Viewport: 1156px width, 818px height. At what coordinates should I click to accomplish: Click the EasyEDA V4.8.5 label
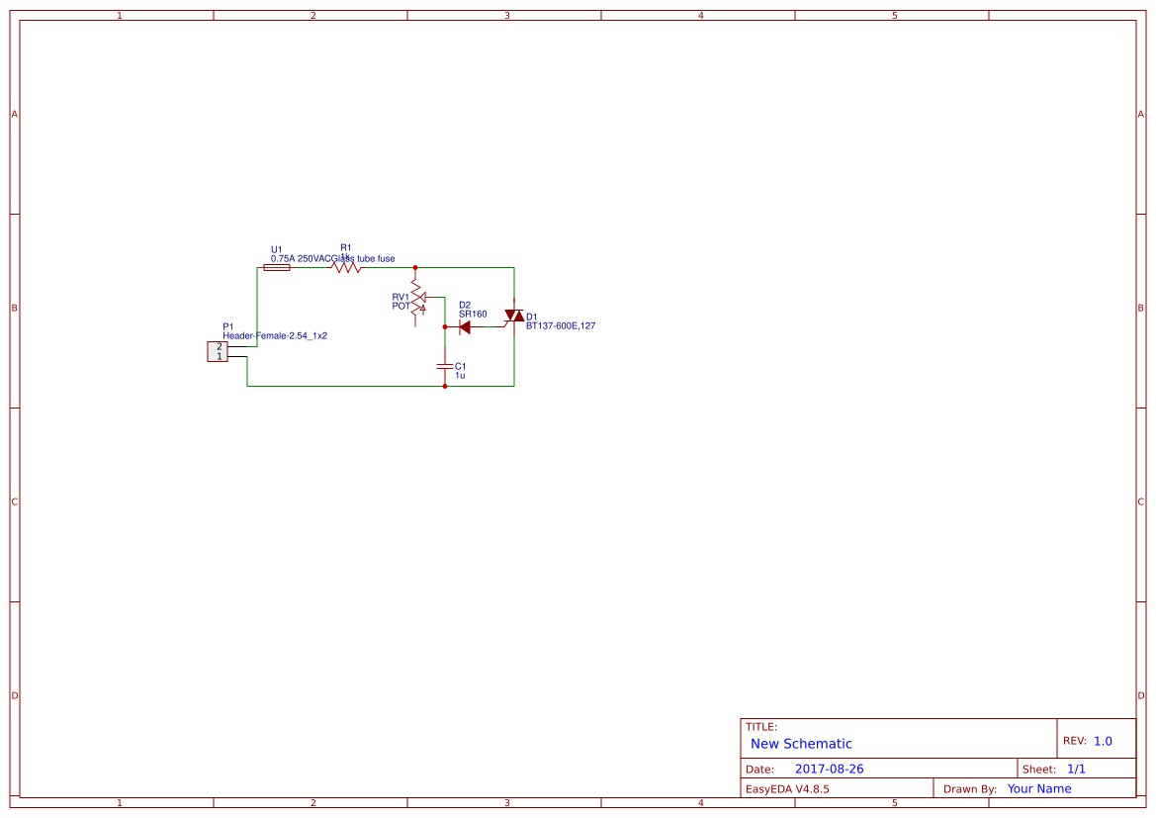pos(789,788)
